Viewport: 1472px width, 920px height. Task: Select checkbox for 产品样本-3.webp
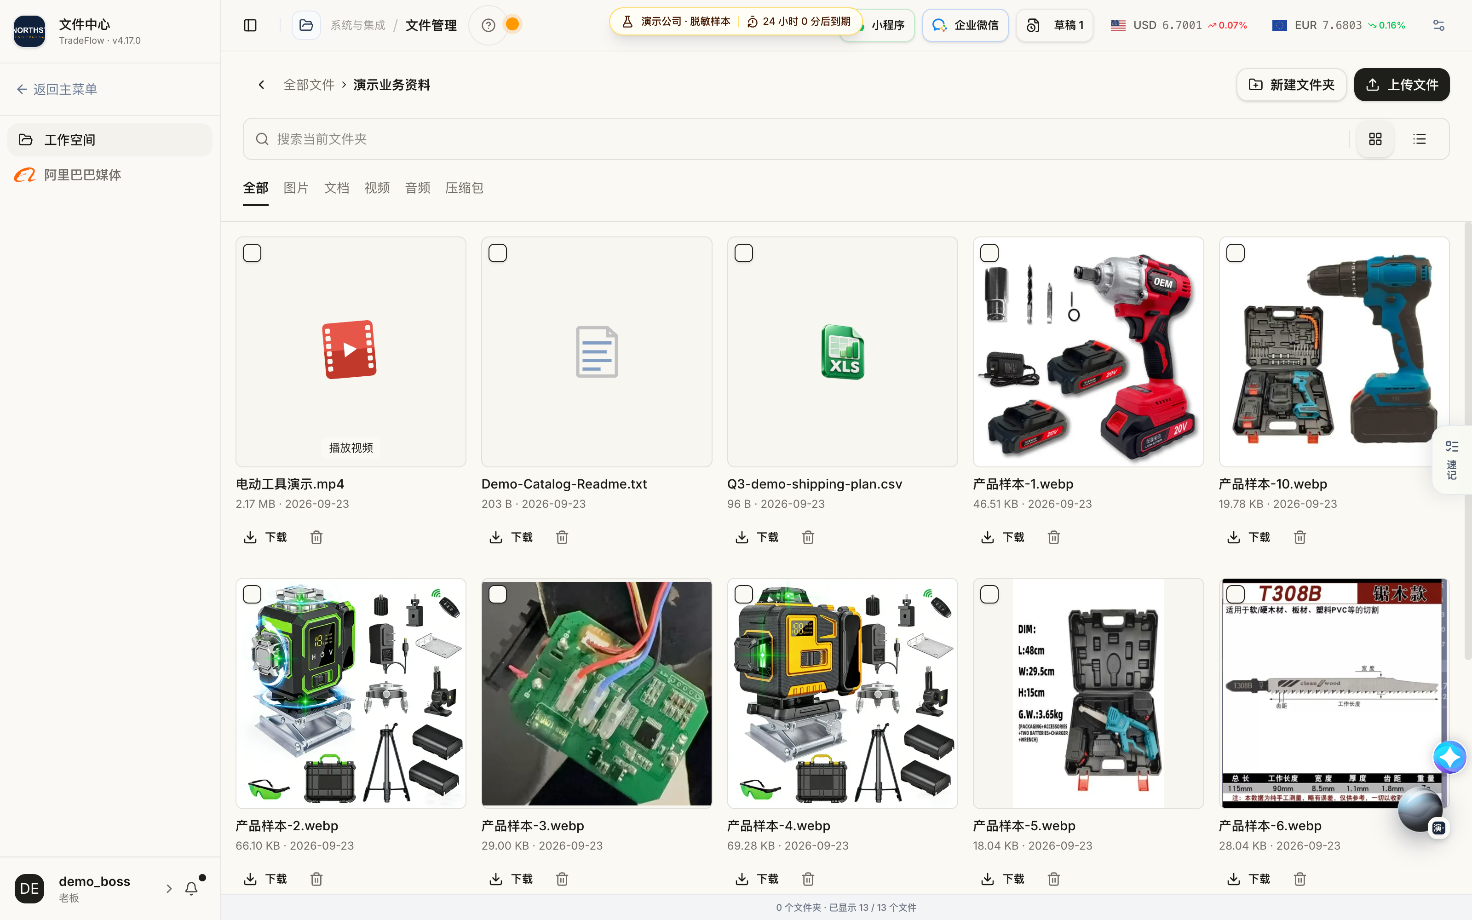click(498, 594)
